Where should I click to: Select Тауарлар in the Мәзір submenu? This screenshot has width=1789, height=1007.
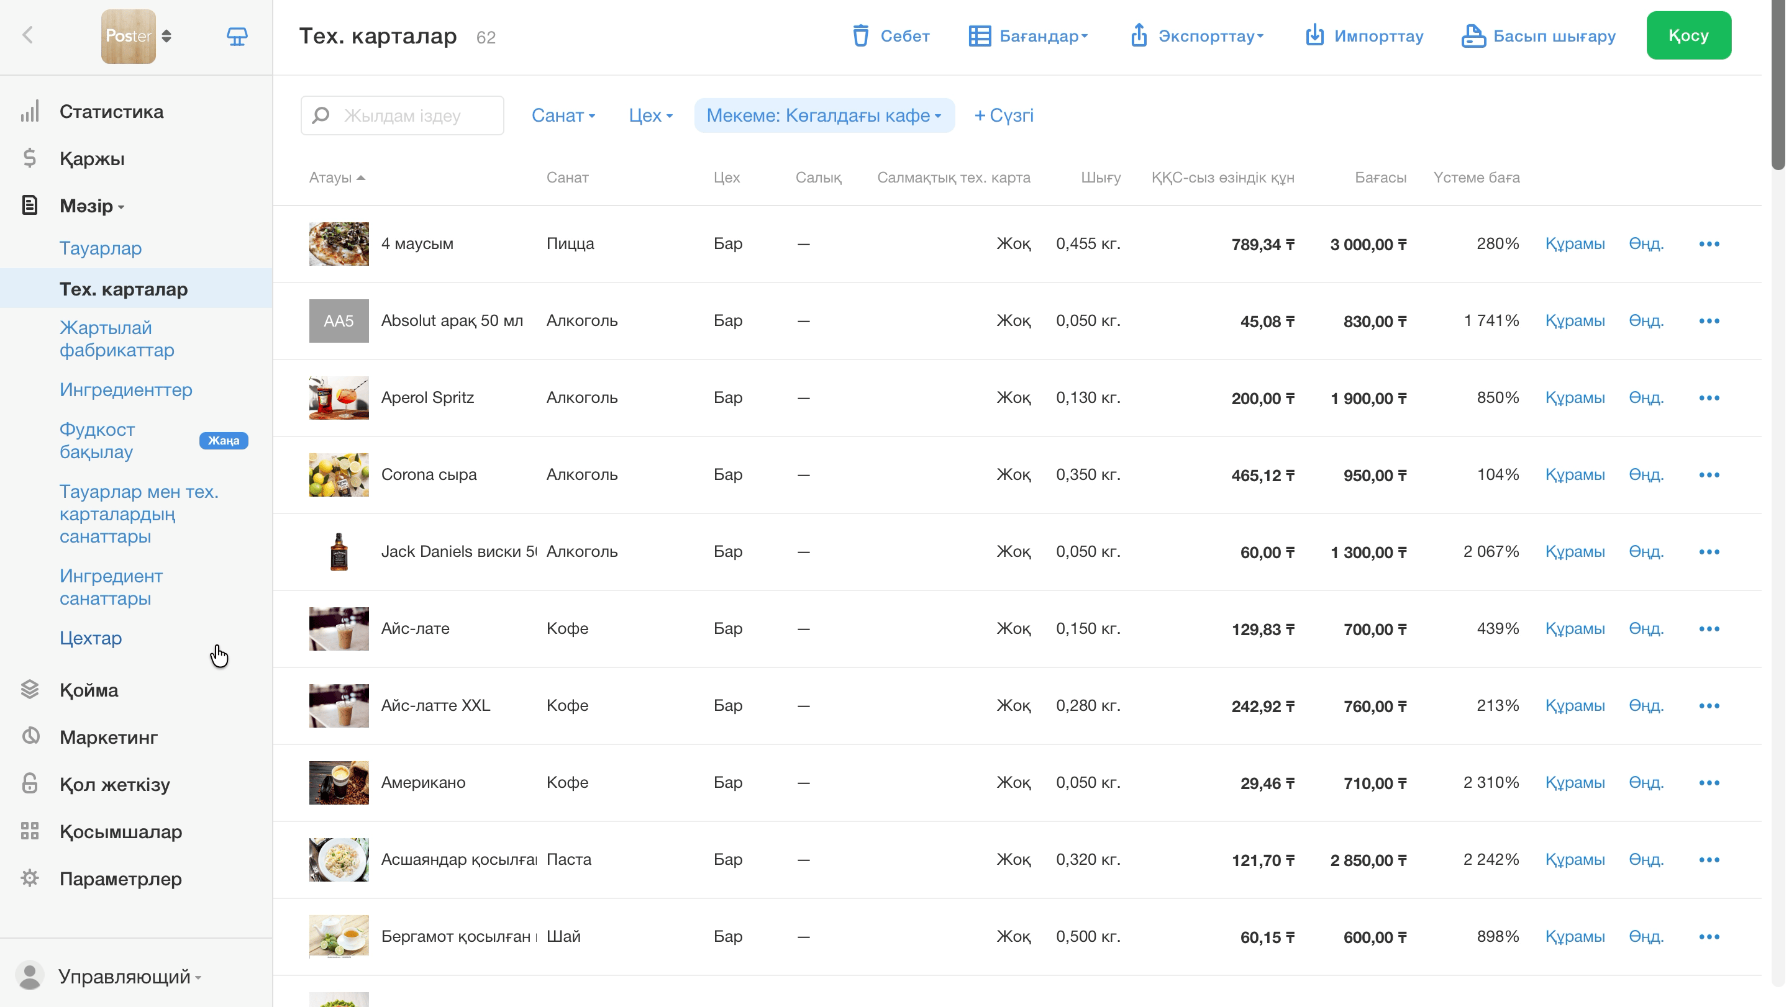(101, 248)
